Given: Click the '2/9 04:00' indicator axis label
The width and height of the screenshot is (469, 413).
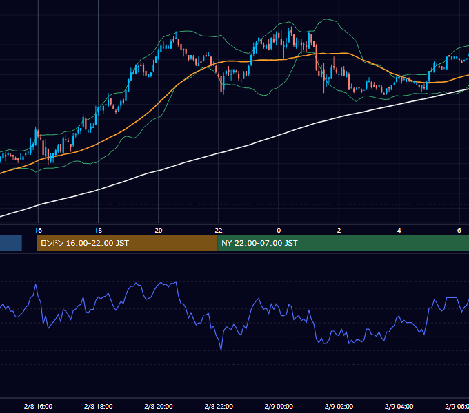Looking at the screenshot, I should coord(399,406).
